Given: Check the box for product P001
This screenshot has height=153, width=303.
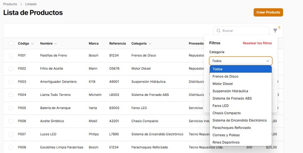Looking at the screenshot, I should tap(11, 55).
